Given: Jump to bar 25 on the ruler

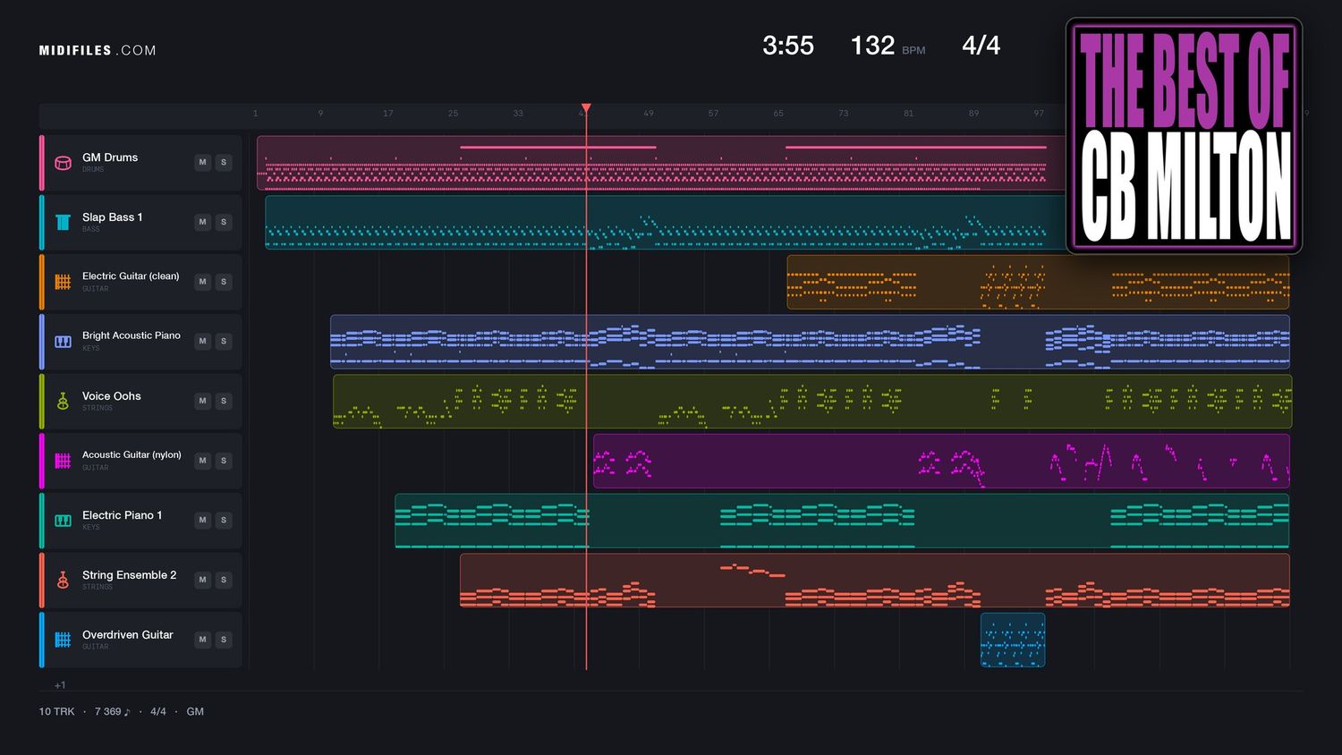Looking at the screenshot, I should [453, 114].
